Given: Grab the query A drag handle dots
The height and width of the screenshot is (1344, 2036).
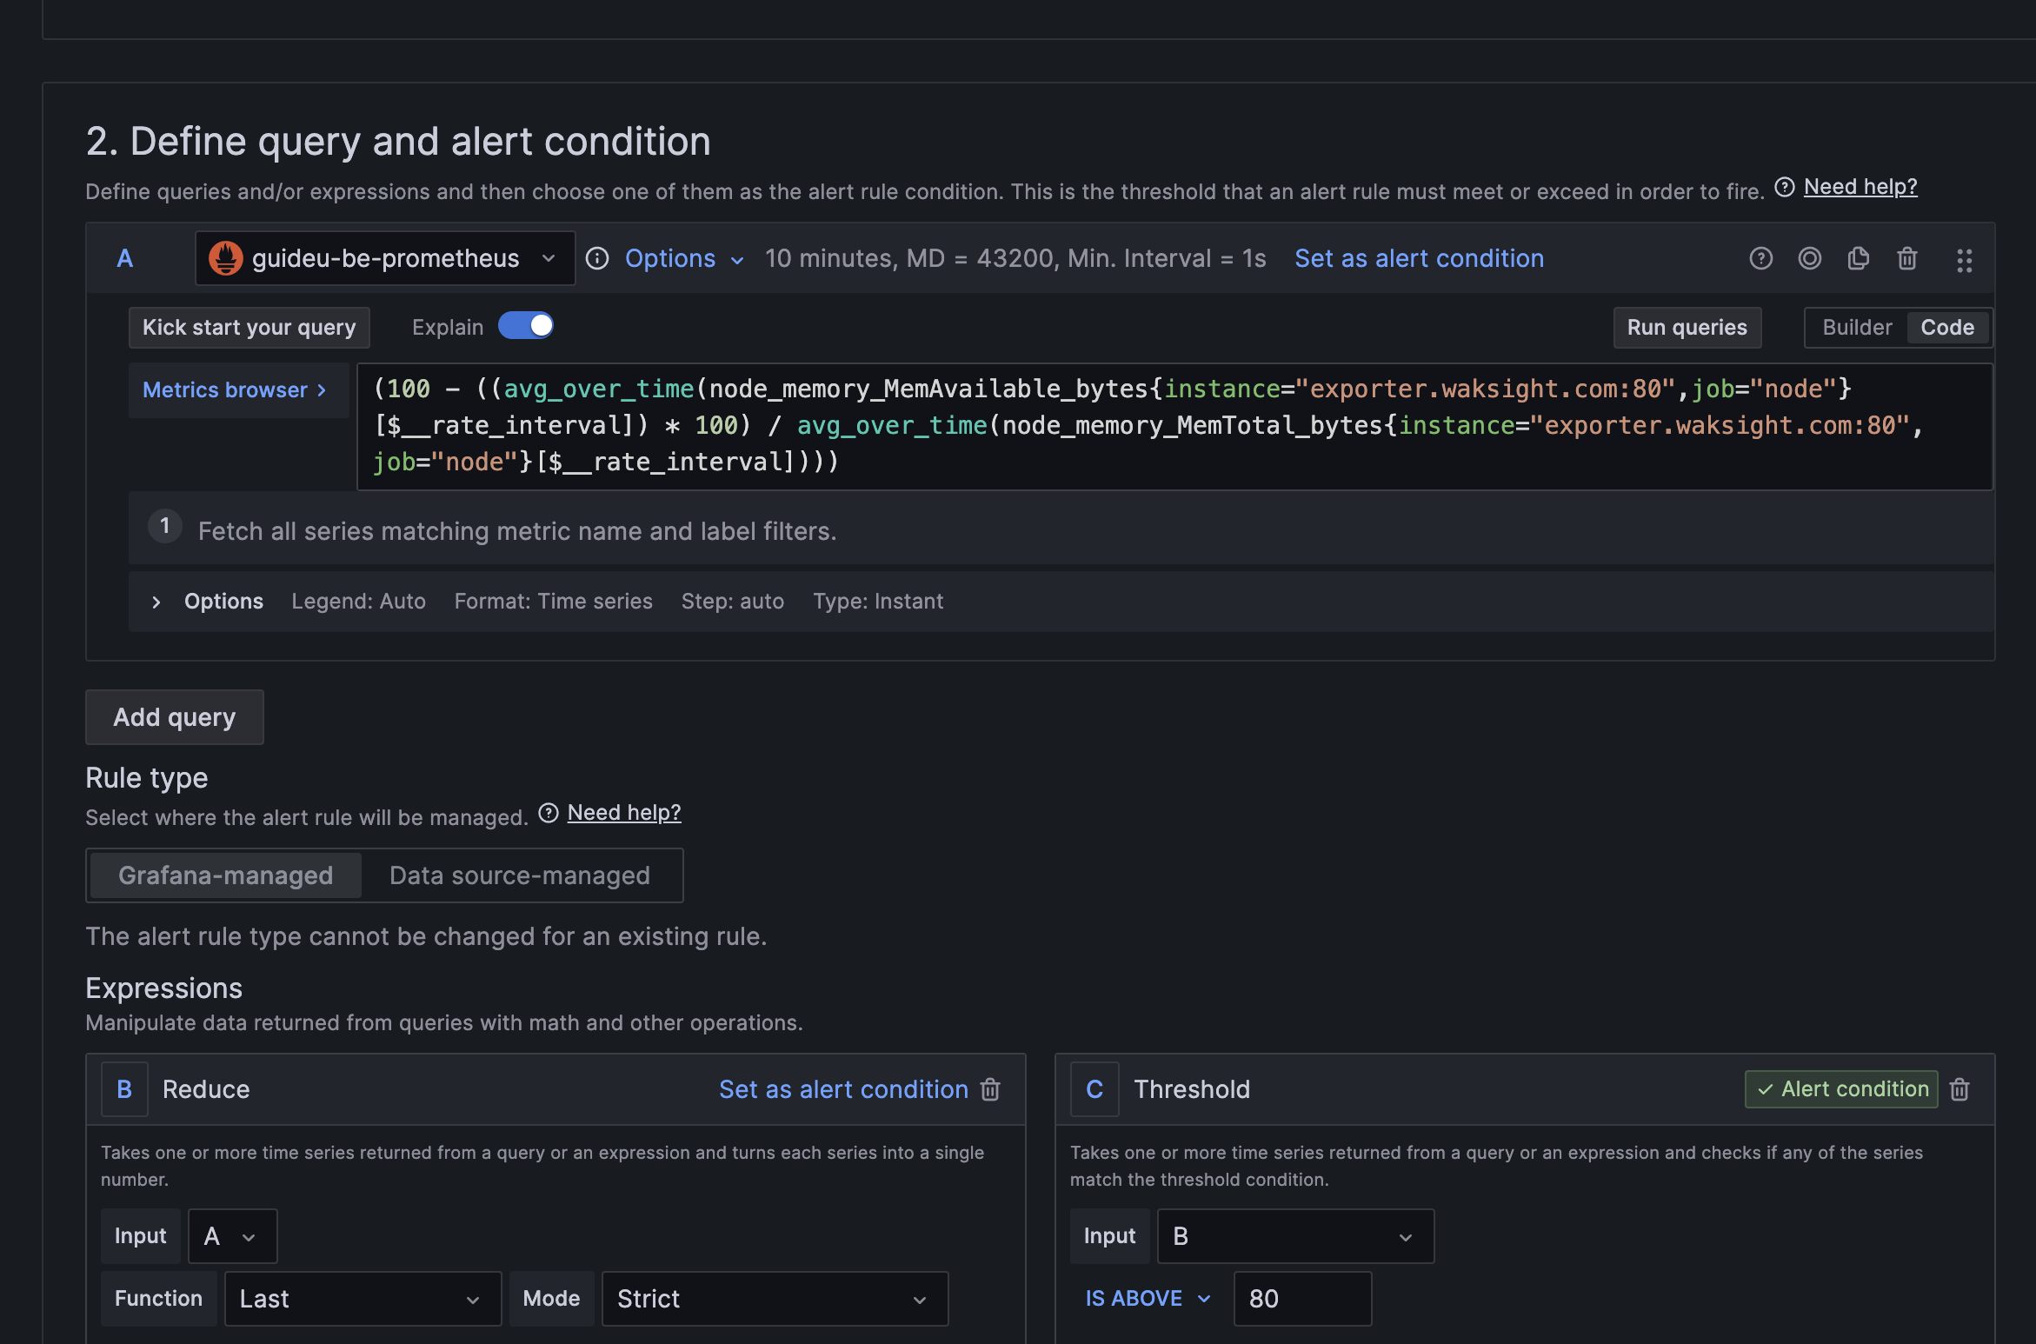Looking at the screenshot, I should click(x=1964, y=260).
